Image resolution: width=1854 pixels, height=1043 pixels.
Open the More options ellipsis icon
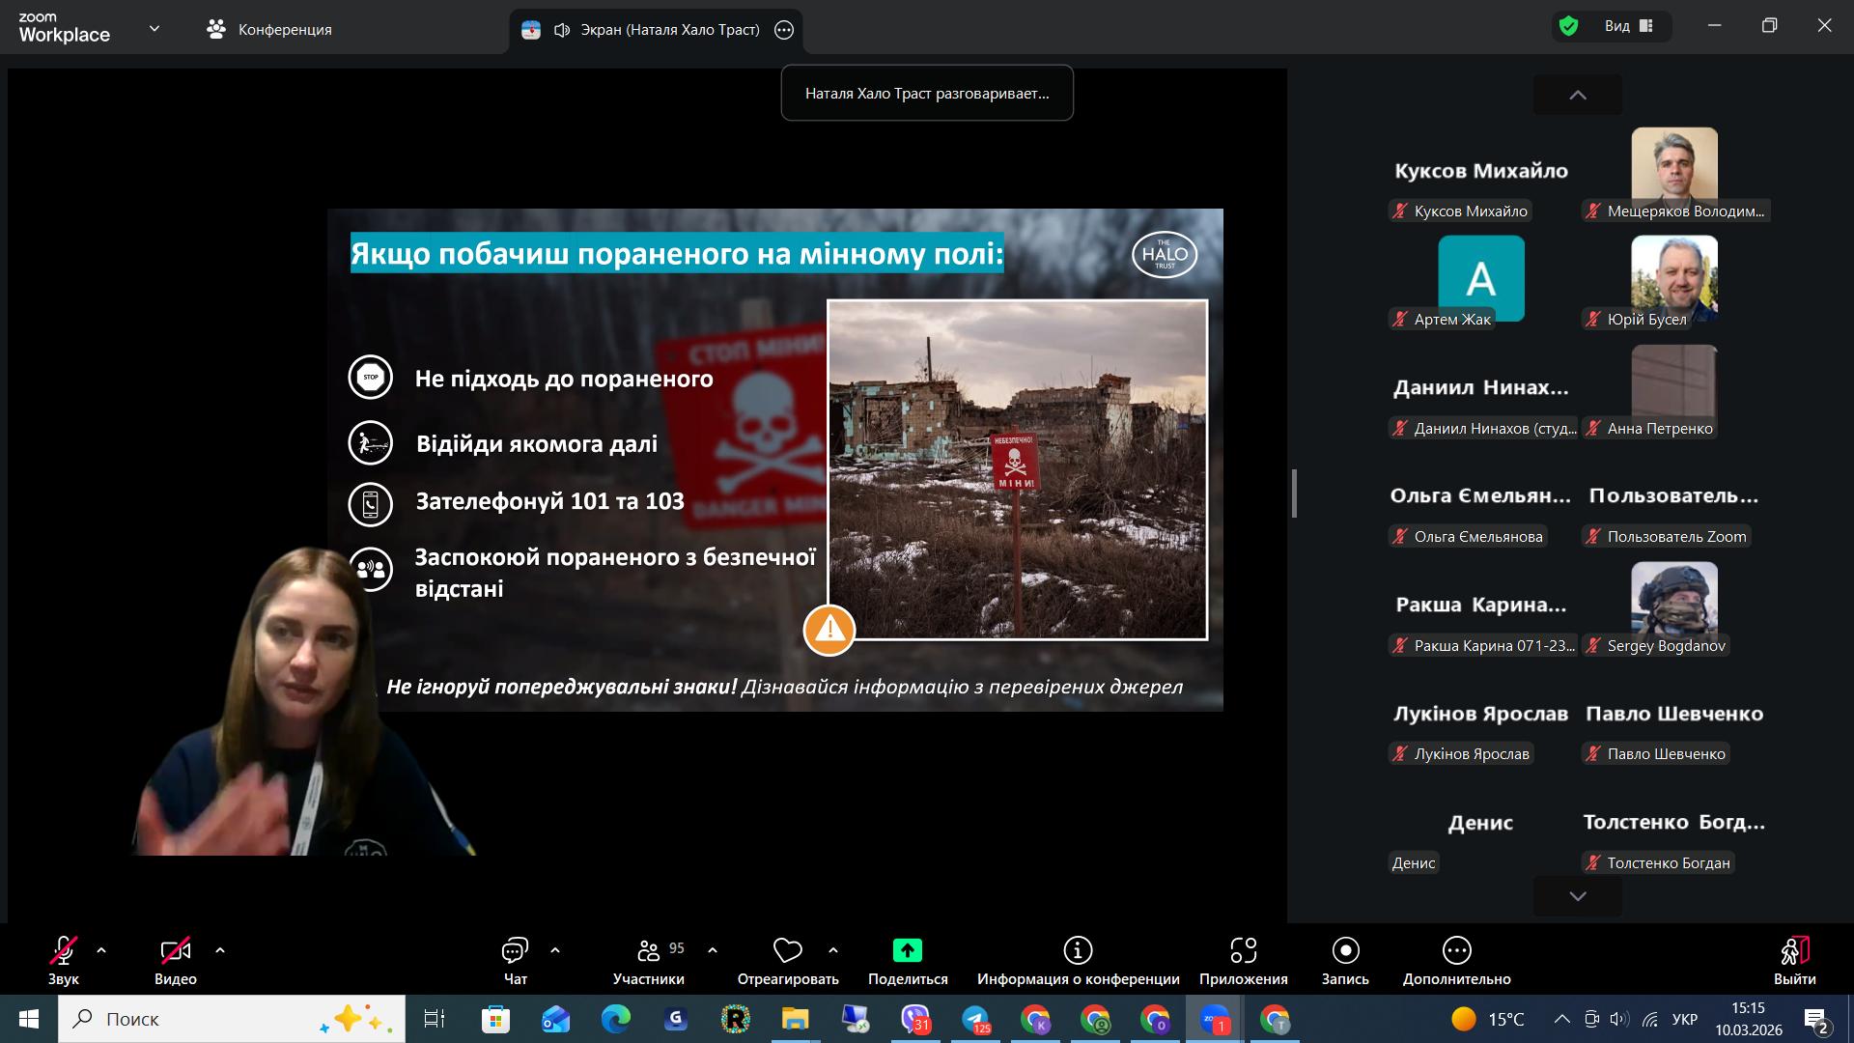1456,951
